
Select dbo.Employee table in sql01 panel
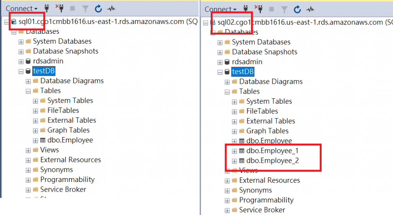click(x=70, y=140)
